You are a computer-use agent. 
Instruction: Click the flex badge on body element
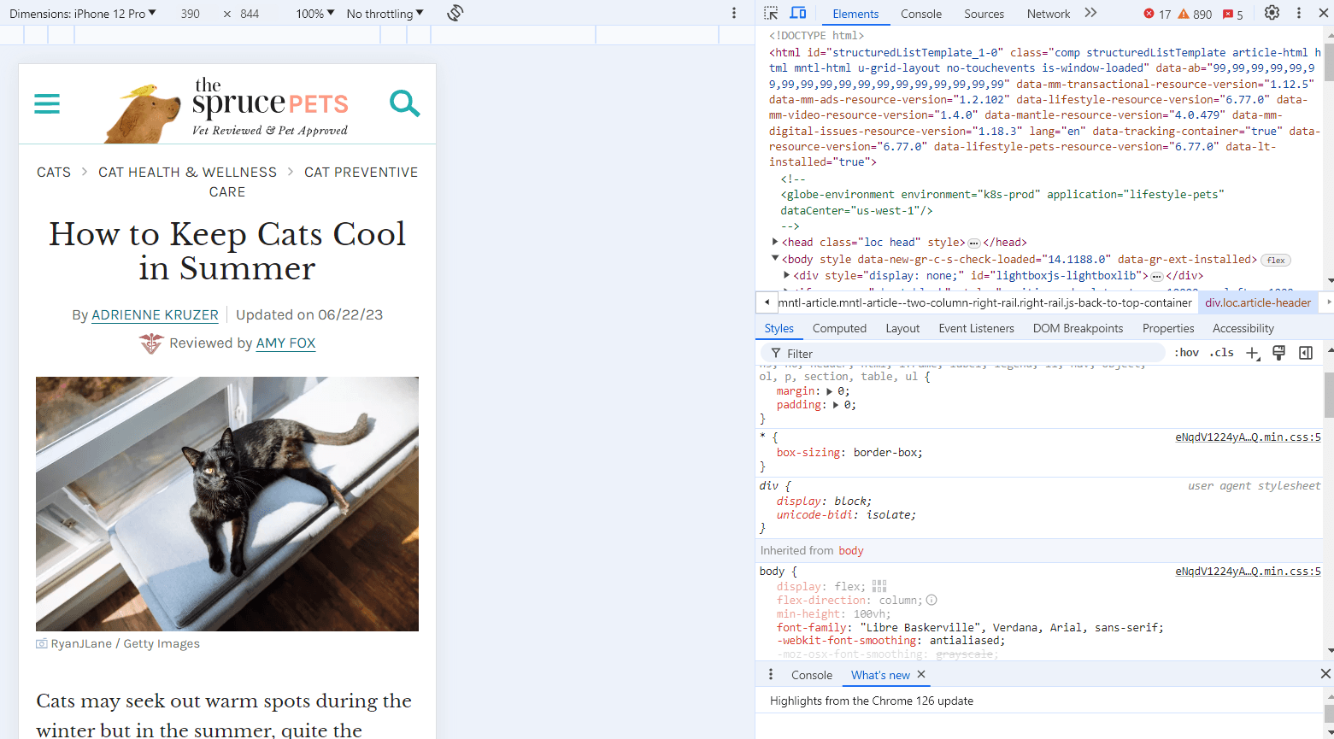click(1276, 260)
